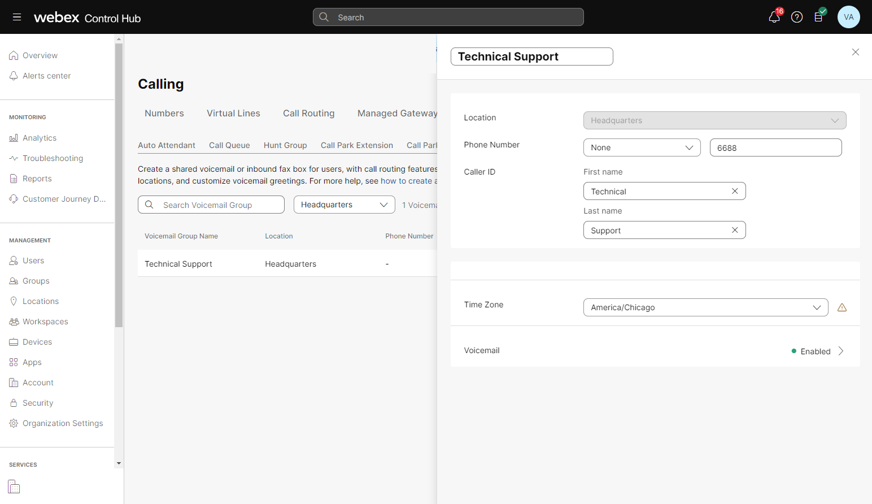The image size is (872, 504).
Task: Clear the Last name field
Action: pyautogui.click(x=735, y=230)
